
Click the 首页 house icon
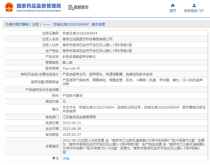click(x=173, y=5)
